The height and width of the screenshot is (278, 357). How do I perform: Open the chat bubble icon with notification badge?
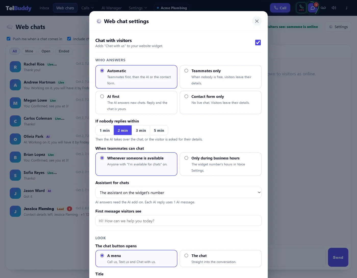[313, 8]
